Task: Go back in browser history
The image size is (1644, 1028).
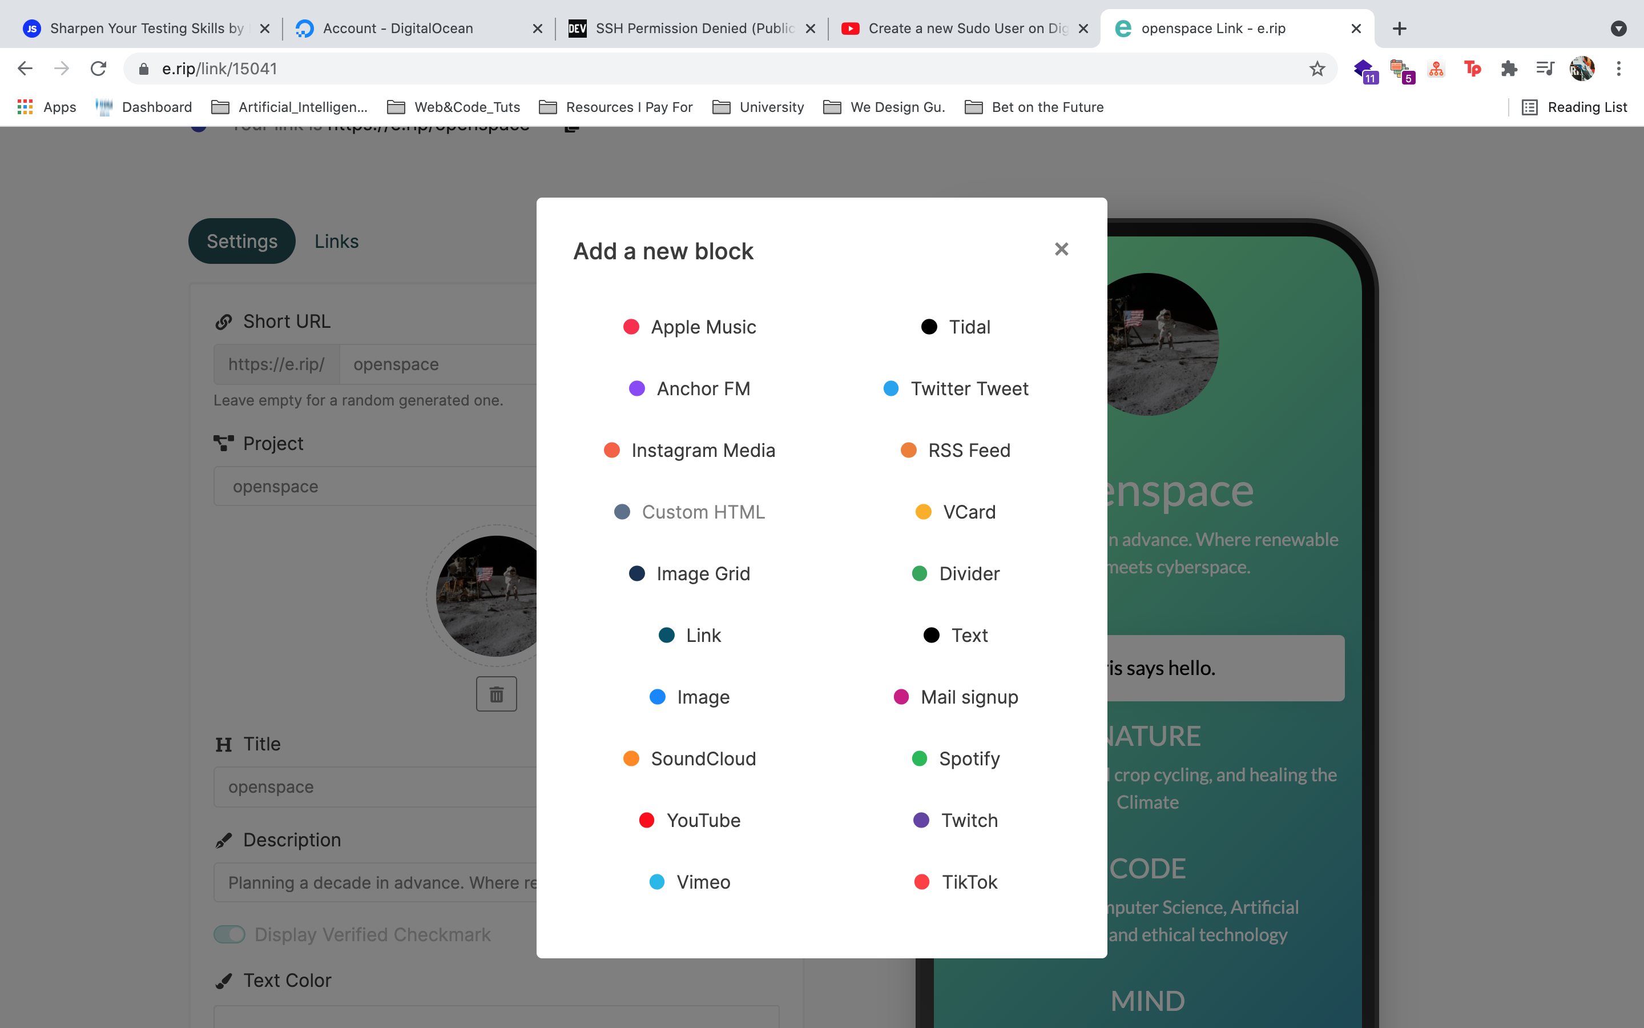Action: (x=25, y=69)
